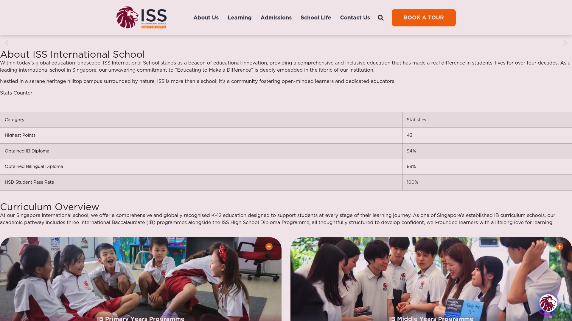Click the 'IB Middle Years Programme' caption
This screenshot has width=572, height=321.
[x=431, y=318]
